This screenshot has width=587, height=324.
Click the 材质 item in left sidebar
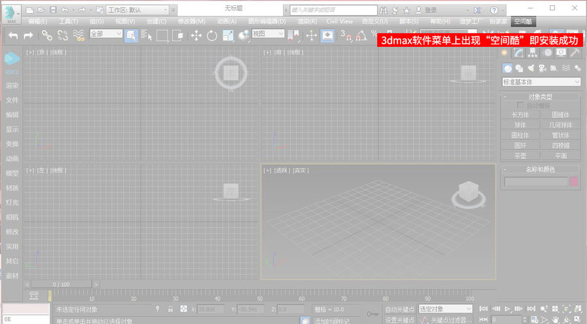[x=12, y=188]
